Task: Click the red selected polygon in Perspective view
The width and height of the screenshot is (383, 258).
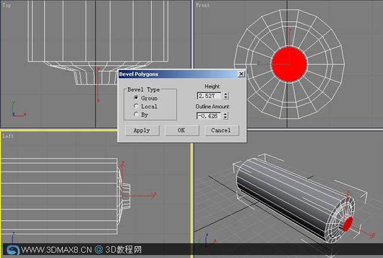Action: (x=348, y=224)
